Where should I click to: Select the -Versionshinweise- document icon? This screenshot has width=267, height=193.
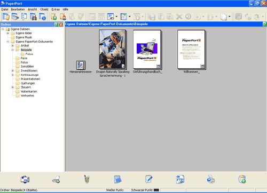pyautogui.click(x=81, y=65)
